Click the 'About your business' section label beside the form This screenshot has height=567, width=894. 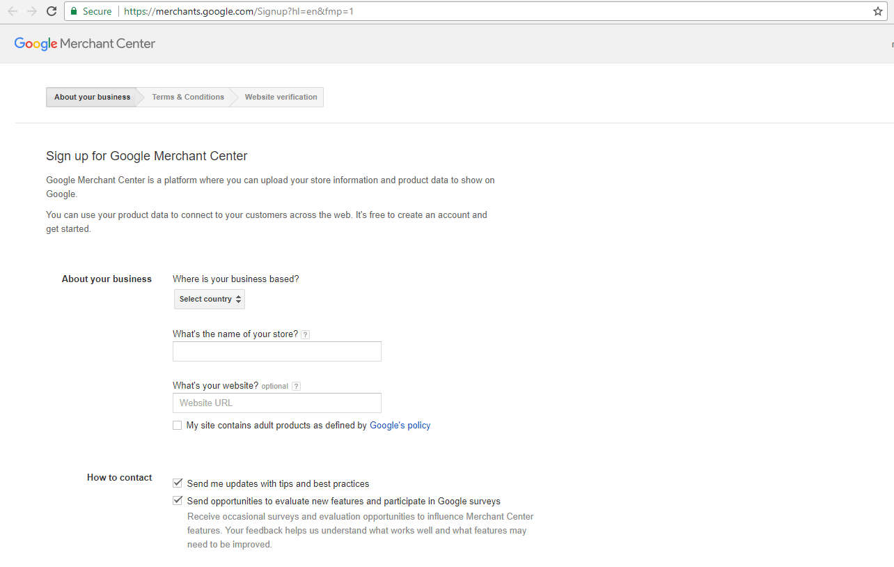pos(107,279)
